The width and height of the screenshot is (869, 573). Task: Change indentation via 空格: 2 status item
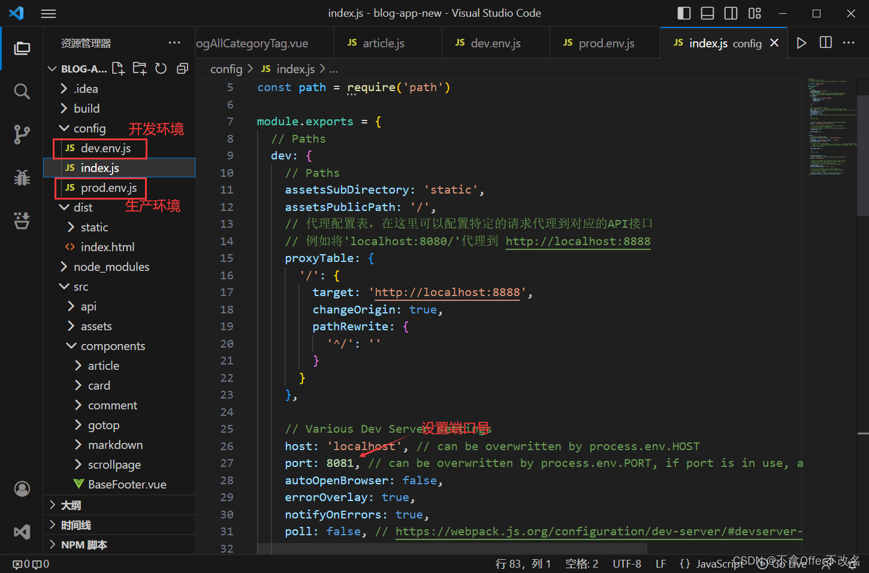click(582, 564)
